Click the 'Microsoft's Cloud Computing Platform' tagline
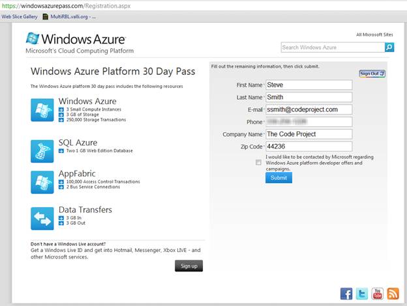The height and width of the screenshot is (306, 407). (80, 51)
